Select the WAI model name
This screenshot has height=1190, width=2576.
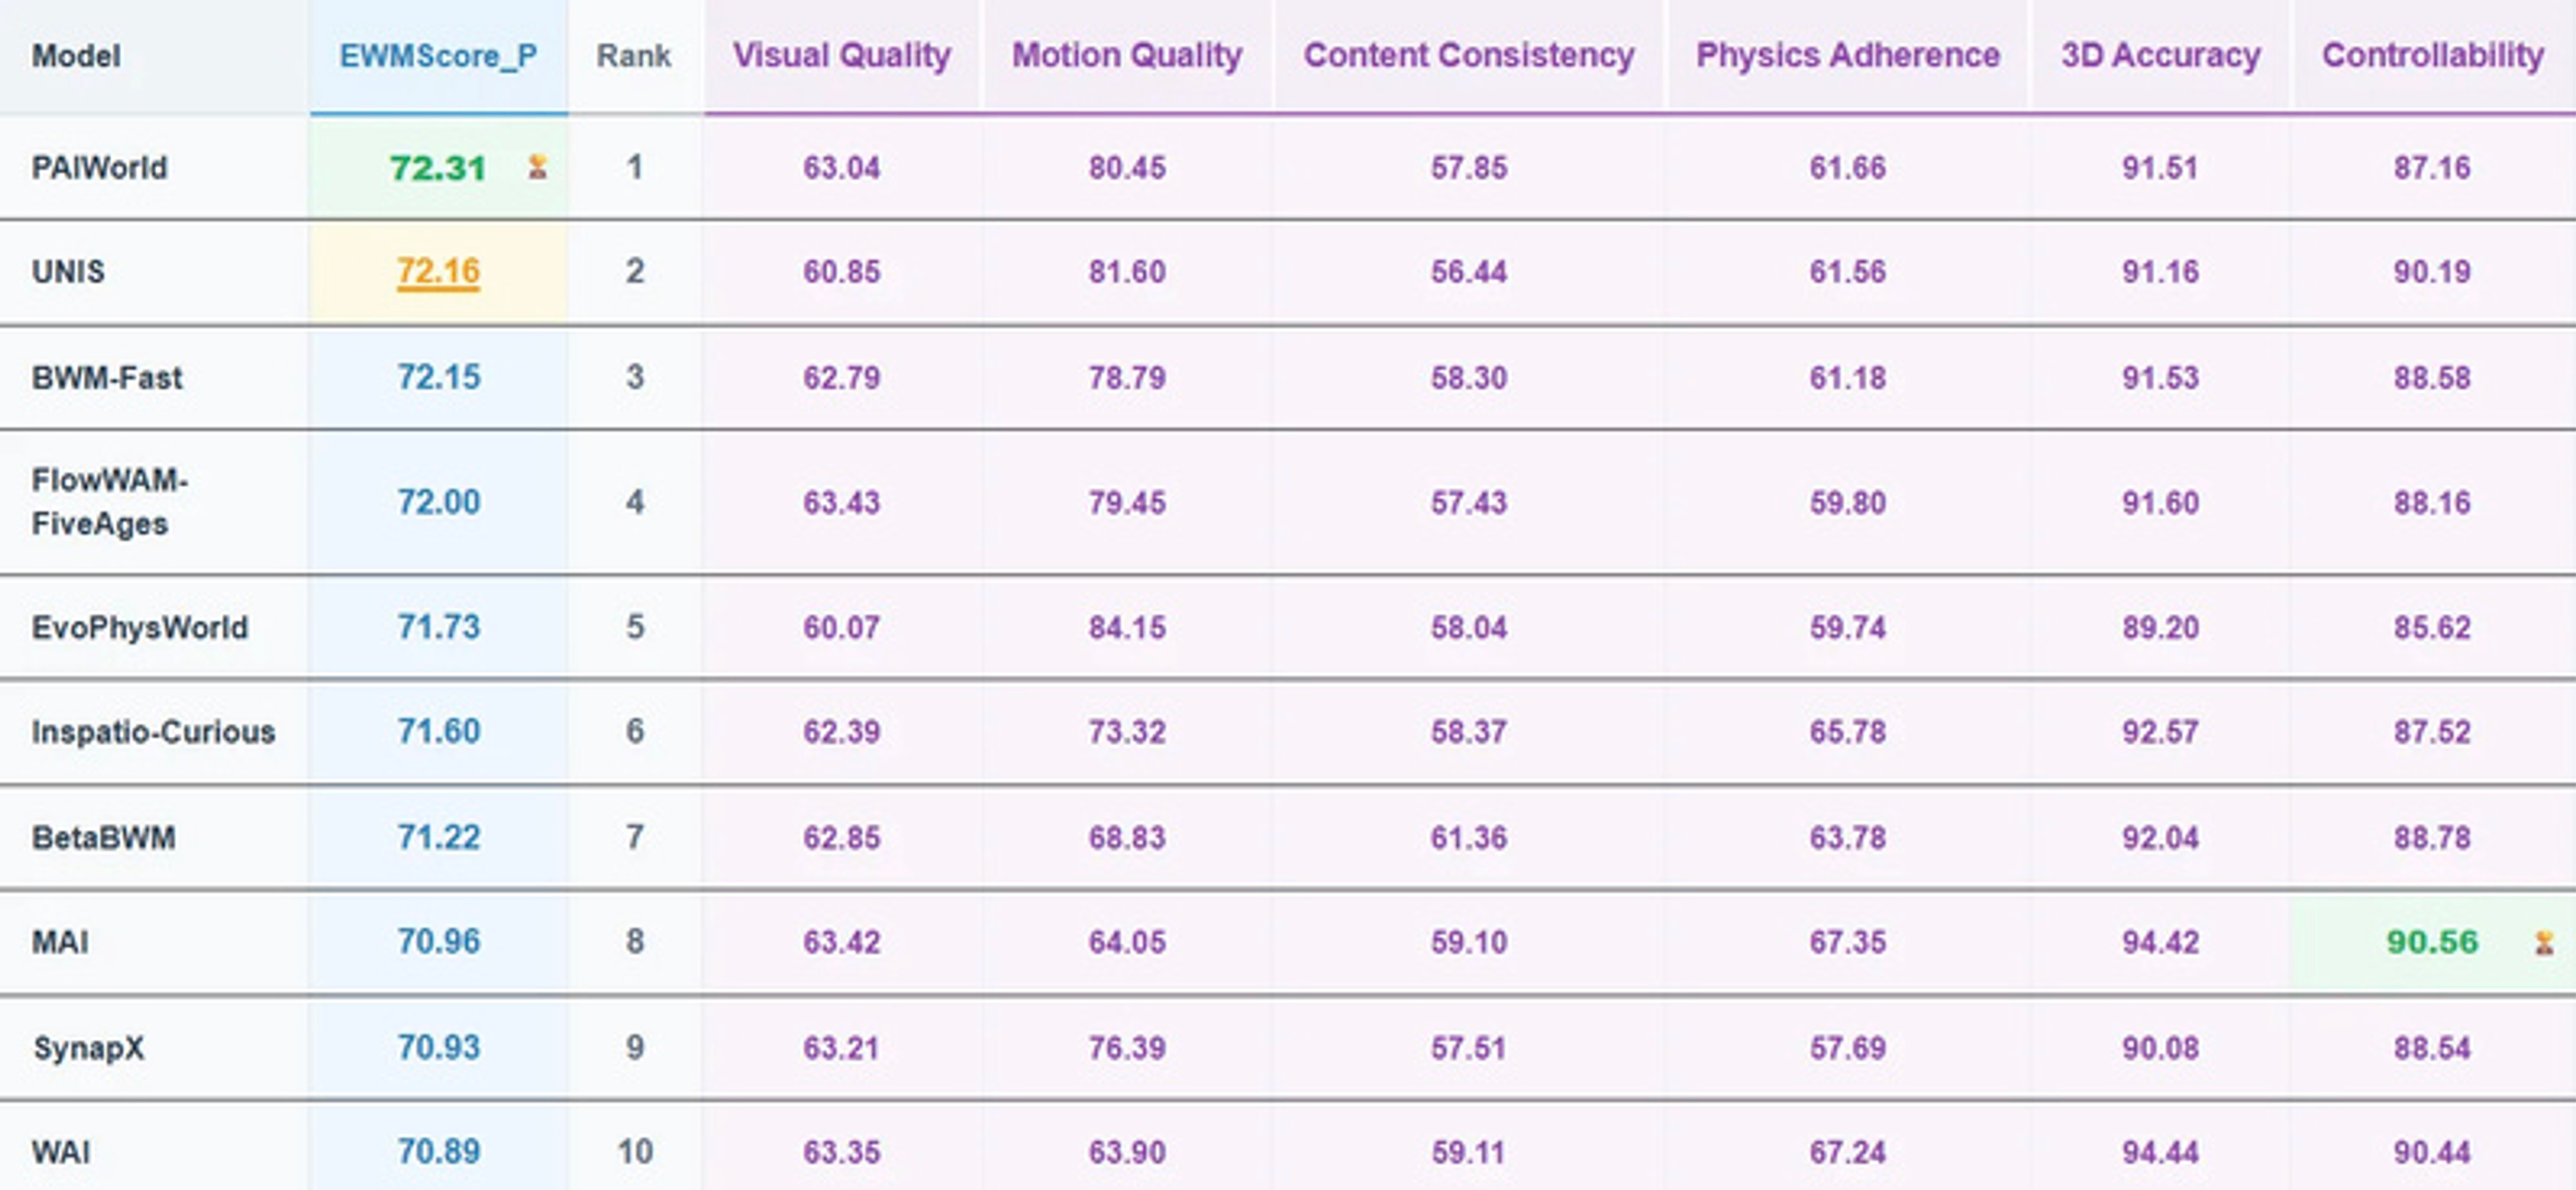(60, 1152)
